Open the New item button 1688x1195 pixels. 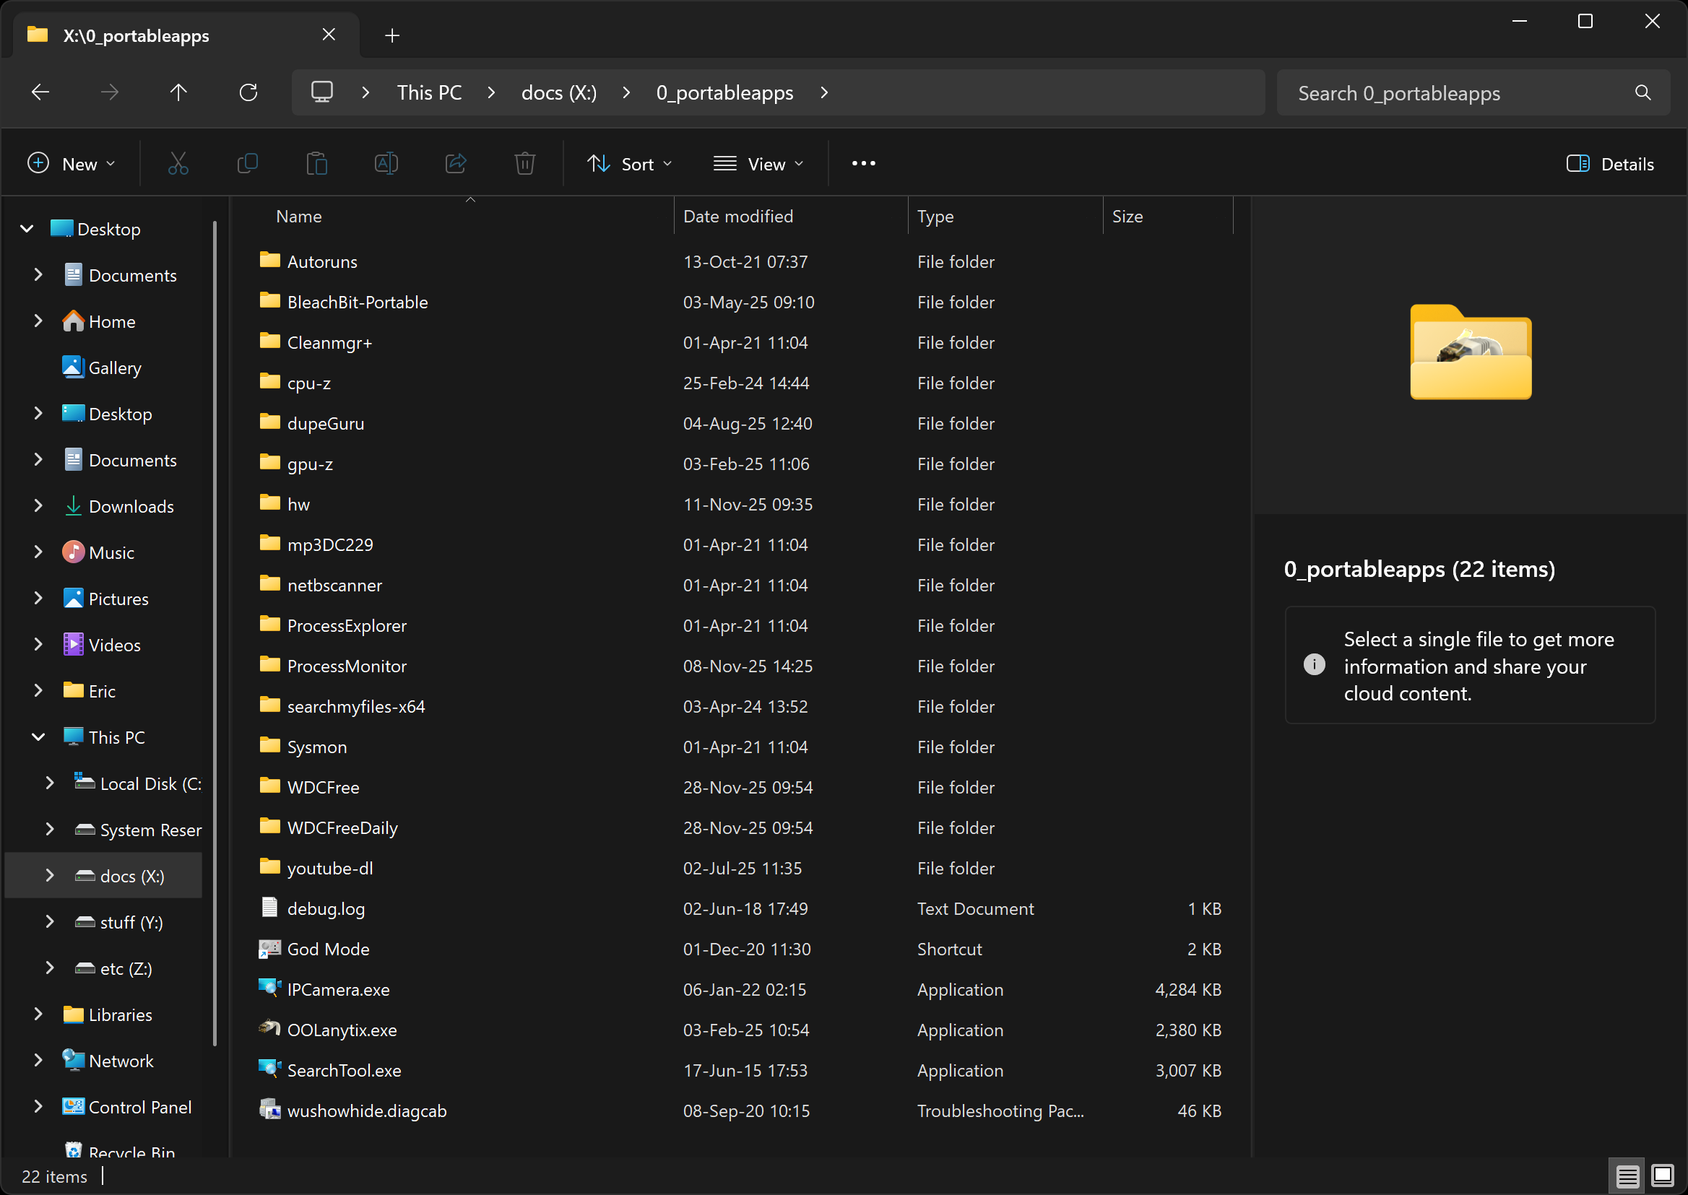71,164
